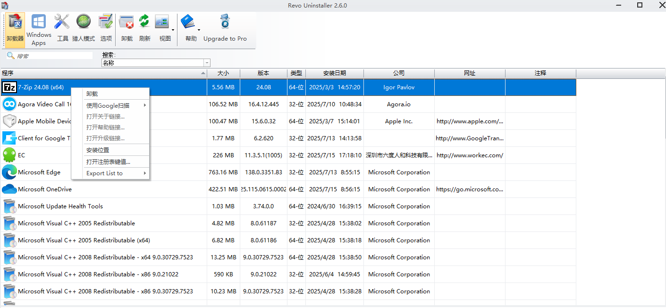Expand the 视图 view dropdown arrow

173,30
